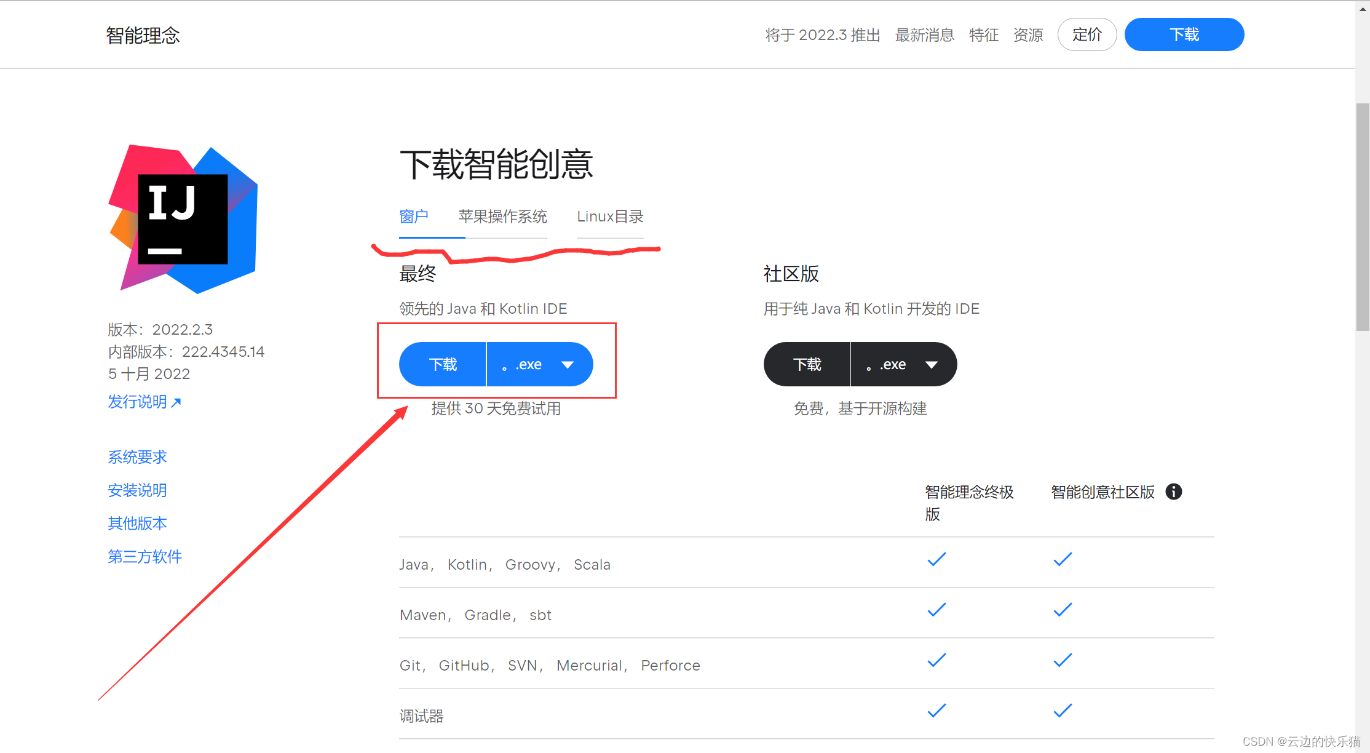1370x753 pixels.
Task: Select the 窗户 Windows tab
Action: click(414, 217)
